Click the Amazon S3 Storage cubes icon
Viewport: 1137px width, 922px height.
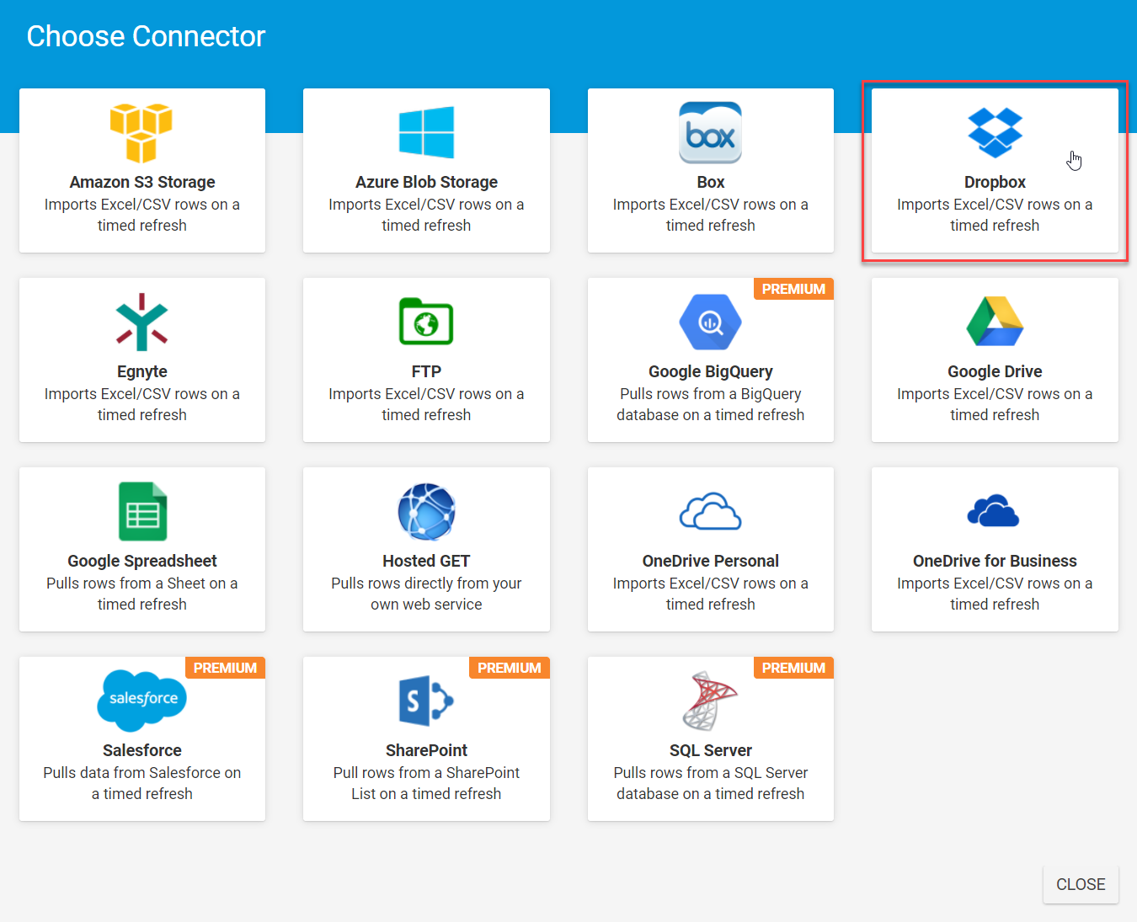tap(141, 133)
